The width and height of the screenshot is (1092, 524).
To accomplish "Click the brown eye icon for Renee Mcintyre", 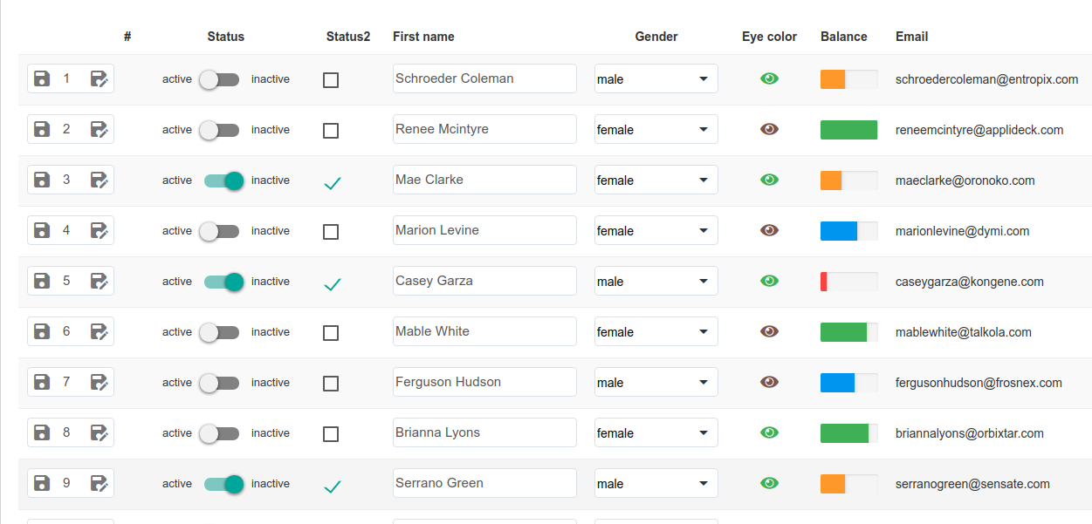I will click(769, 129).
